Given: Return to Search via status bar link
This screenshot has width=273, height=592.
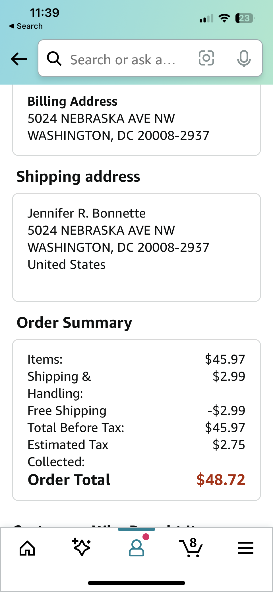Looking at the screenshot, I should (26, 26).
